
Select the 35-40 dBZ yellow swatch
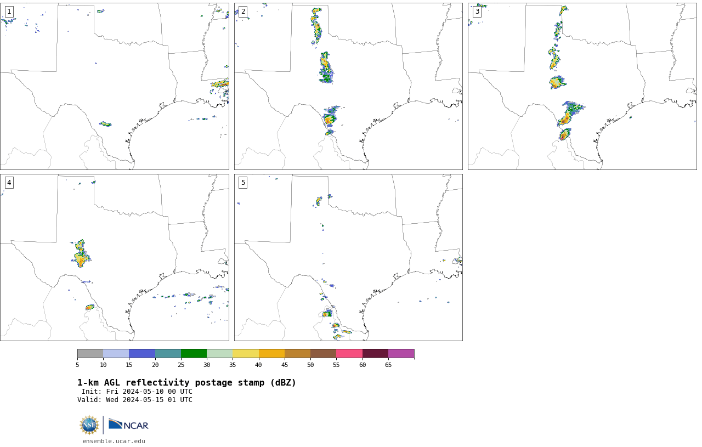click(x=246, y=353)
